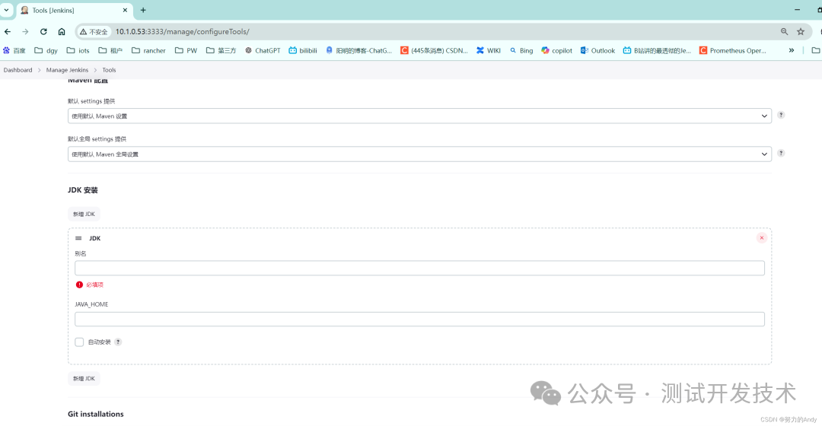Open the tab search dropdown arrow

click(6, 10)
